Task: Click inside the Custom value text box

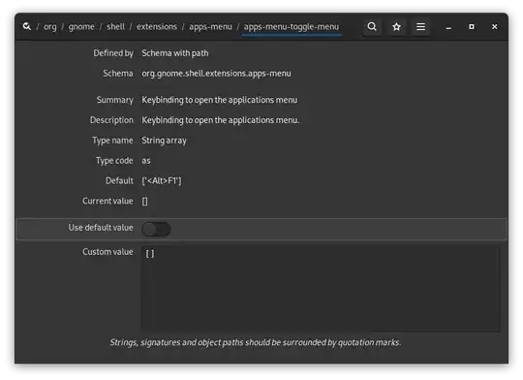Action: tap(321, 289)
